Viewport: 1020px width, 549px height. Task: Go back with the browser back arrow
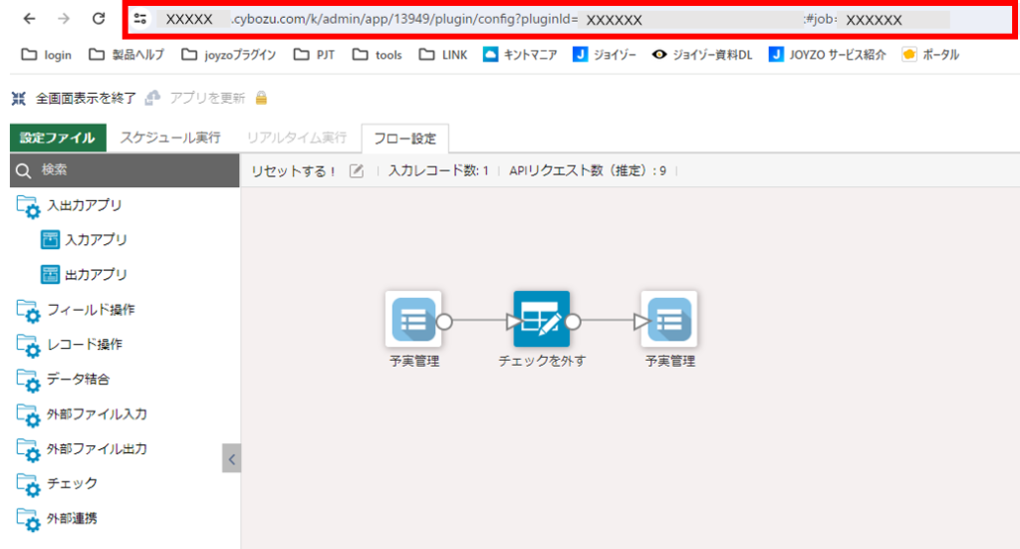tap(29, 19)
